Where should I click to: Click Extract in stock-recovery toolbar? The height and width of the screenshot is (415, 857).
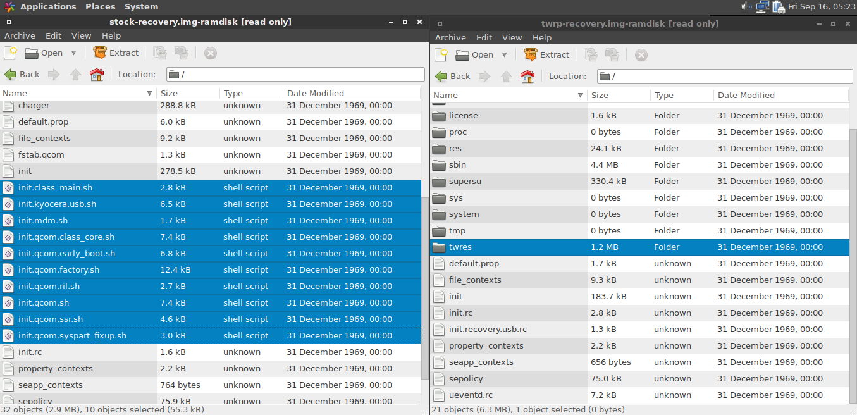(116, 53)
